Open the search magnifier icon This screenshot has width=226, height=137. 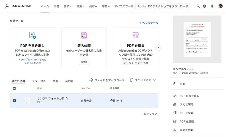click(198, 6)
